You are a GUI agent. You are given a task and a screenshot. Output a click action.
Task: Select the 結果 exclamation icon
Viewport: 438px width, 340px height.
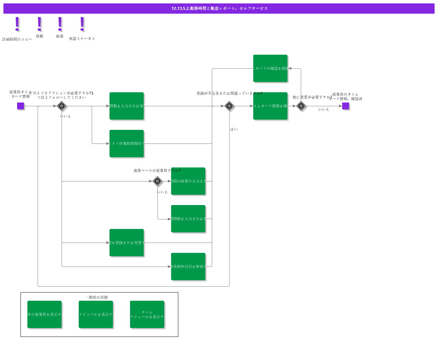(x=60, y=24)
